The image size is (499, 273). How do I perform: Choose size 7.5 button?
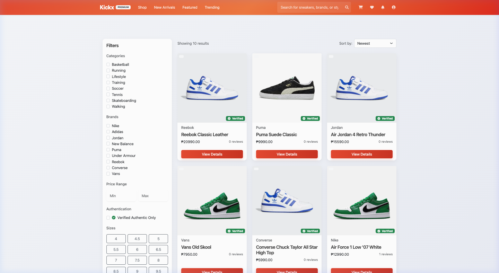click(x=137, y=260)
